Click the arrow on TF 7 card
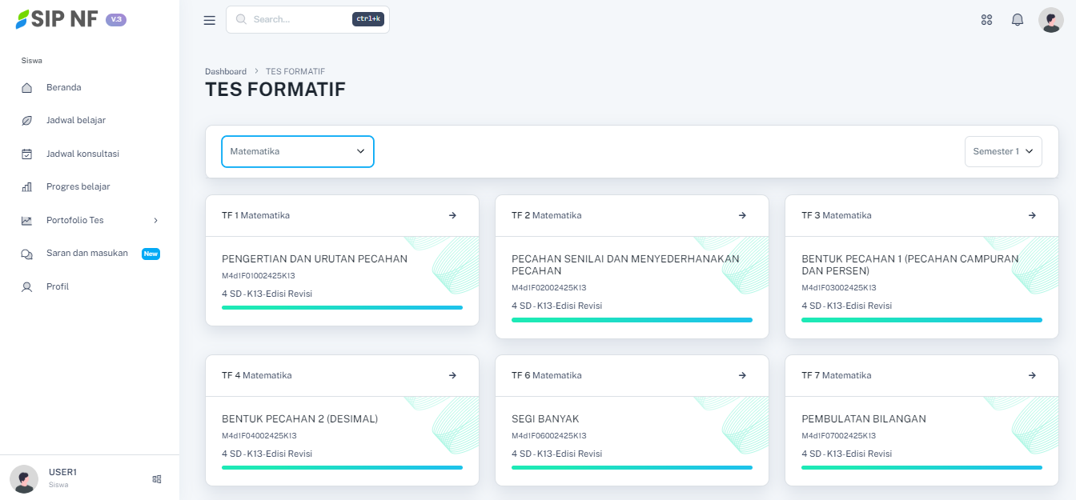 click(x=1032, y=375)
